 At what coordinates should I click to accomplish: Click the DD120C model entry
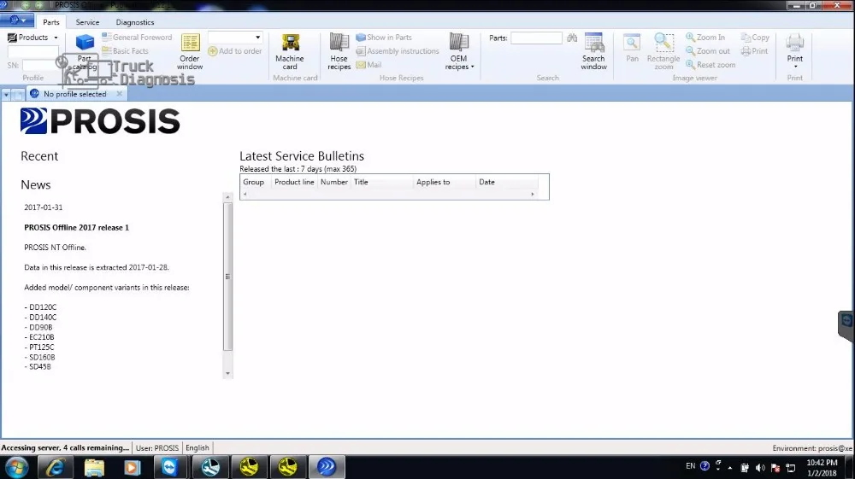point(43,307)
